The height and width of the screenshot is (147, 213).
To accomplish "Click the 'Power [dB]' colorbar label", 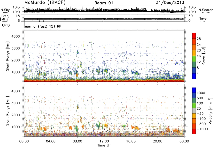I will [203, 56].
